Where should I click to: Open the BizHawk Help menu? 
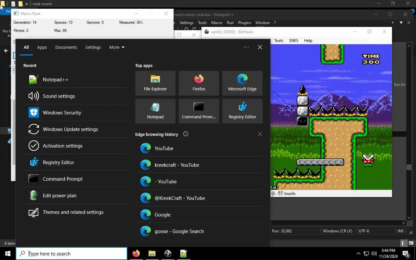pos(308,41)
